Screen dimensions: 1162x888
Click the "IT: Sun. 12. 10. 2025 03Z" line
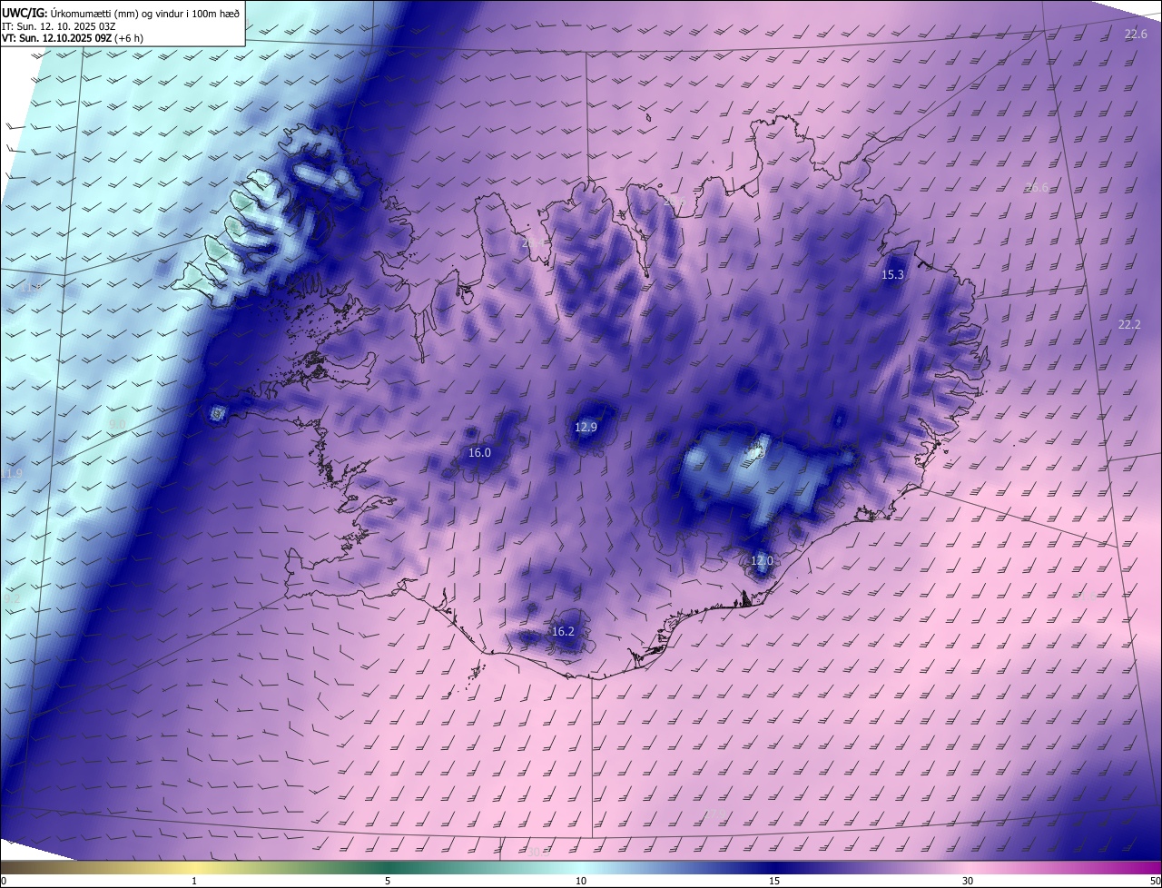[59, 26]
